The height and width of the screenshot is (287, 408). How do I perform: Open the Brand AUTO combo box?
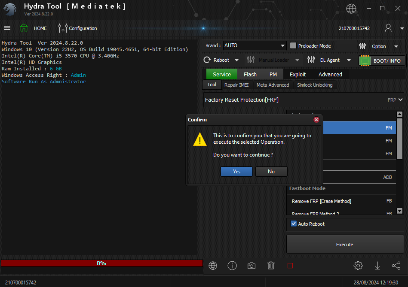pos(255,45)
